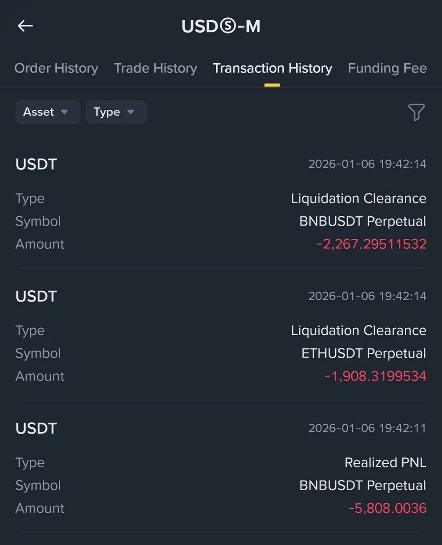Tap the ETHUSDT Perpetual symbol text
Viewport: 442px width, 545px height.
[x=364, y=353]
